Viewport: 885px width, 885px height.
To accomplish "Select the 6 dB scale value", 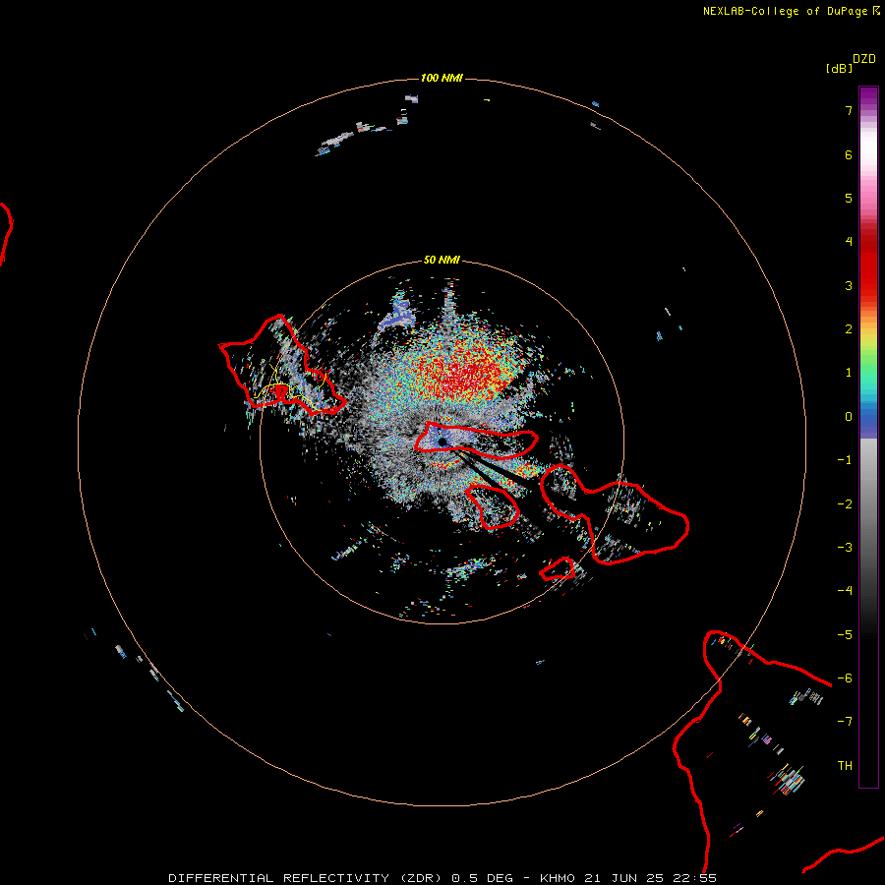I will [849, 154].
